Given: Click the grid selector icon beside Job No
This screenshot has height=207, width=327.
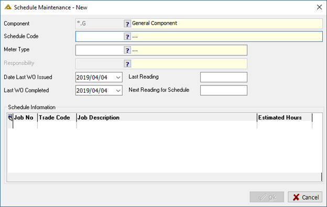Looking at the screenshot, I should 10,117.
